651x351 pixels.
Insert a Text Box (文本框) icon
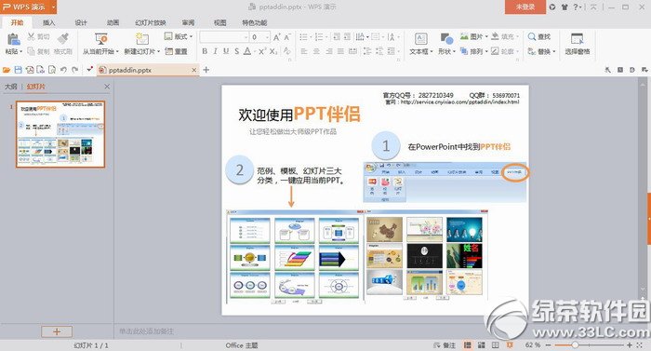pyautogui.click(x=420, y=39)
